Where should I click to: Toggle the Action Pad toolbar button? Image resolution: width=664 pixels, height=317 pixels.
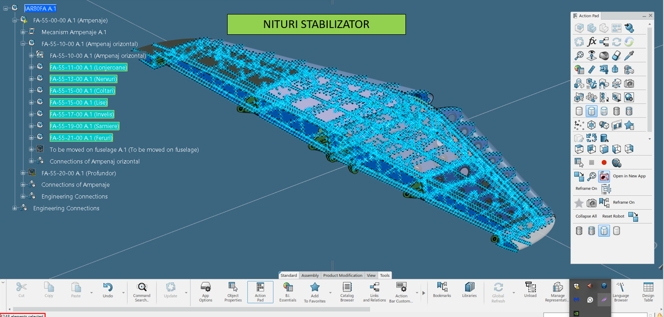pos(260,291)
